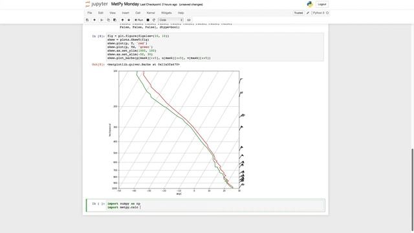414x233 pixels.
Task: Open the Widgets menu
Action: 166,13
